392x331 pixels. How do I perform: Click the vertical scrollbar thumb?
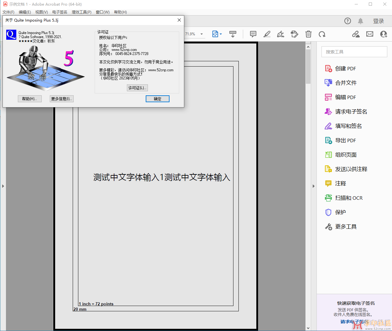tap(308, 67)
